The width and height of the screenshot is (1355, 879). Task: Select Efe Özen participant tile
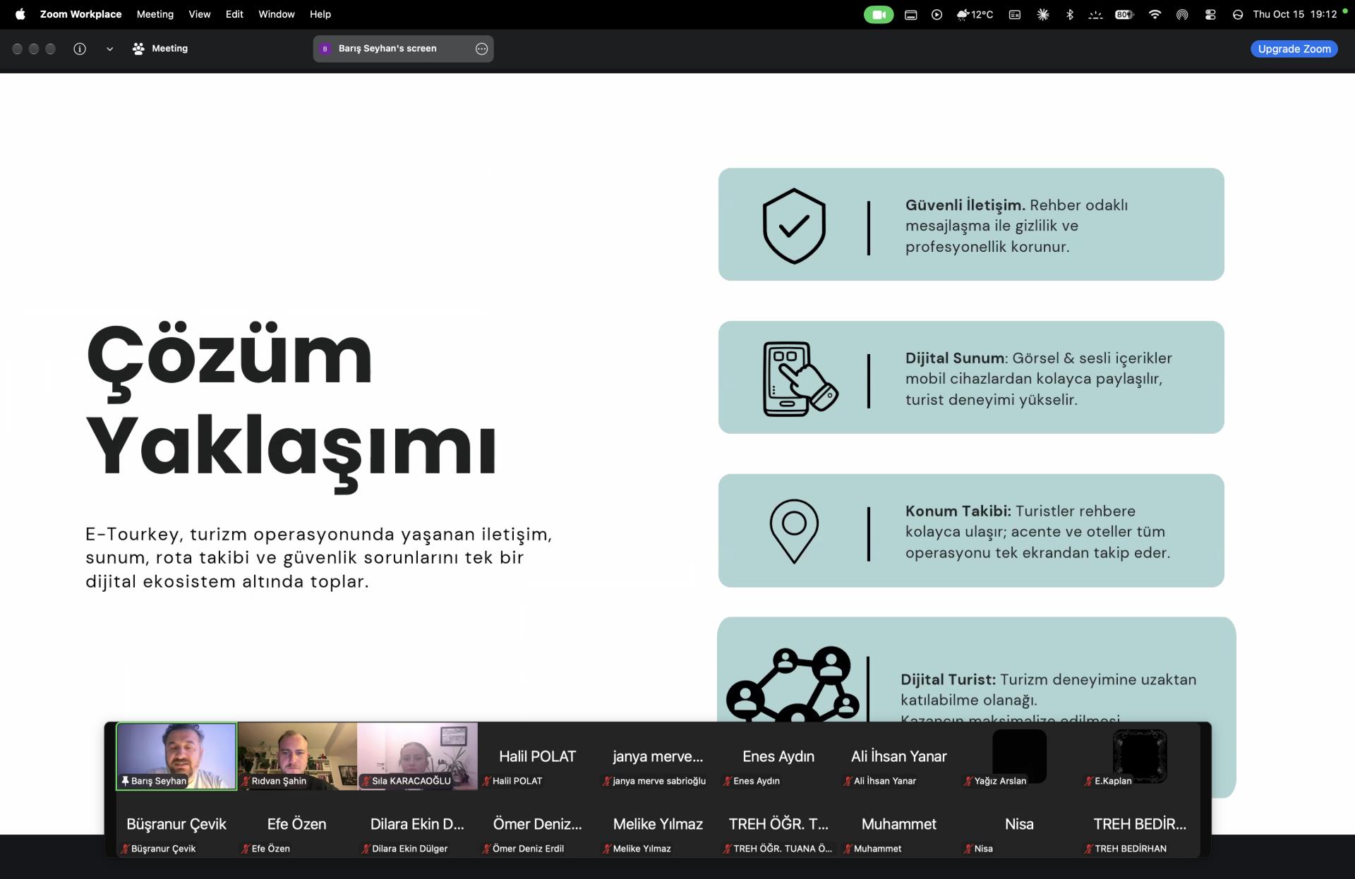[297, 824]
